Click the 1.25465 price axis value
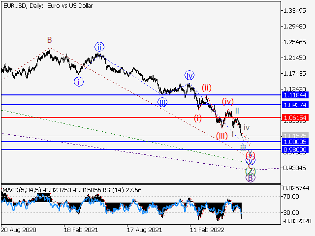Screen dimensions: 315x236 coord(294,42)
